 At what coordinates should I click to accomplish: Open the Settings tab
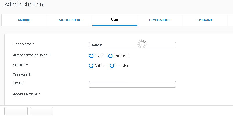[24, 20]
